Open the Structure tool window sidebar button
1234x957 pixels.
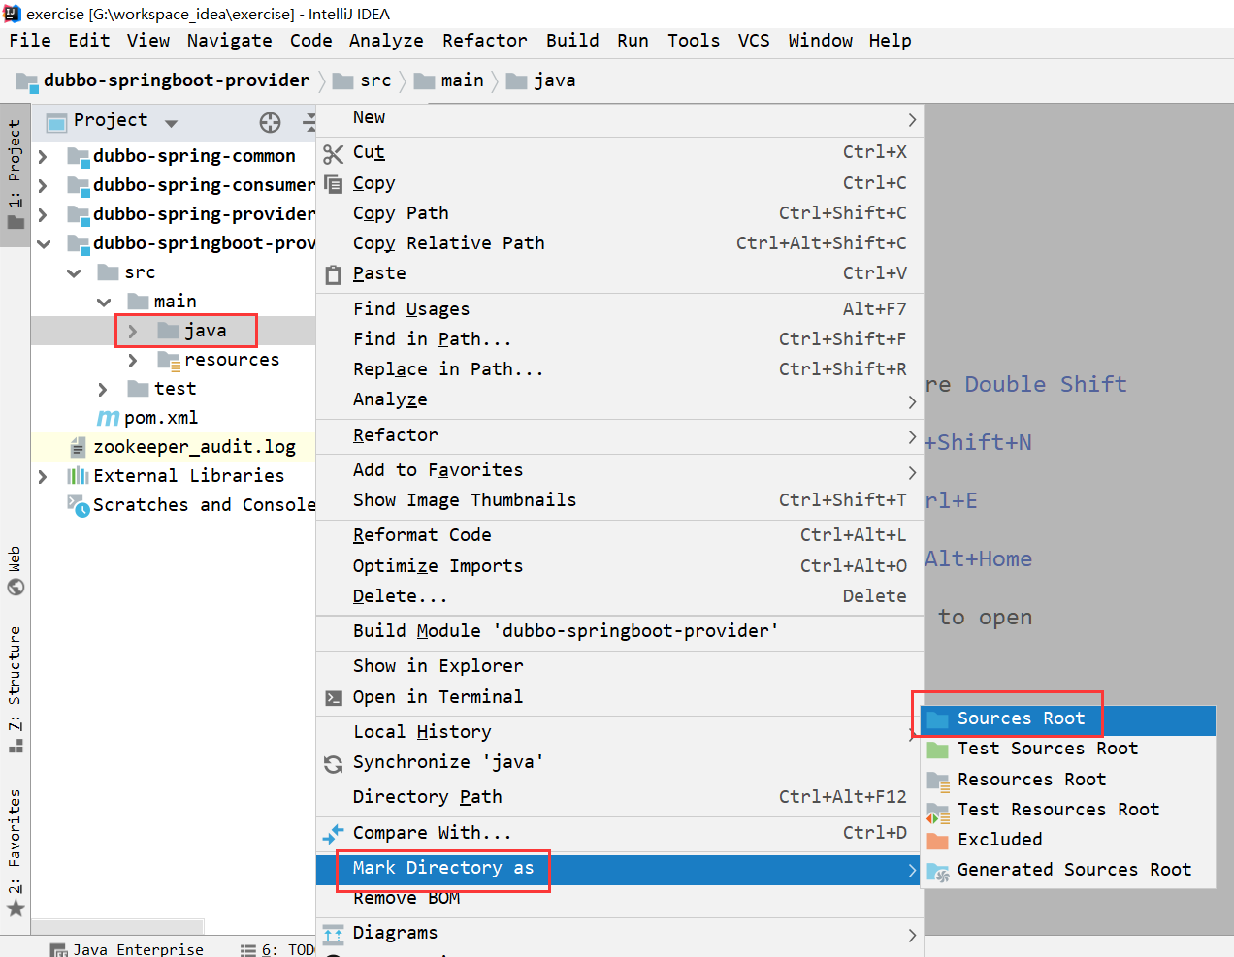16,689
